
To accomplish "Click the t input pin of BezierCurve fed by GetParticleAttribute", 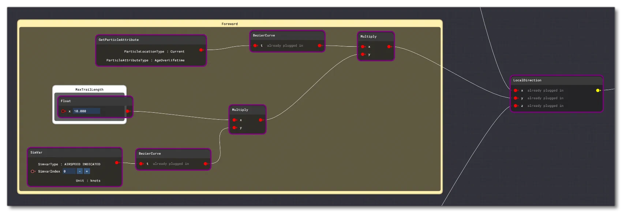I will coord(255,46).
